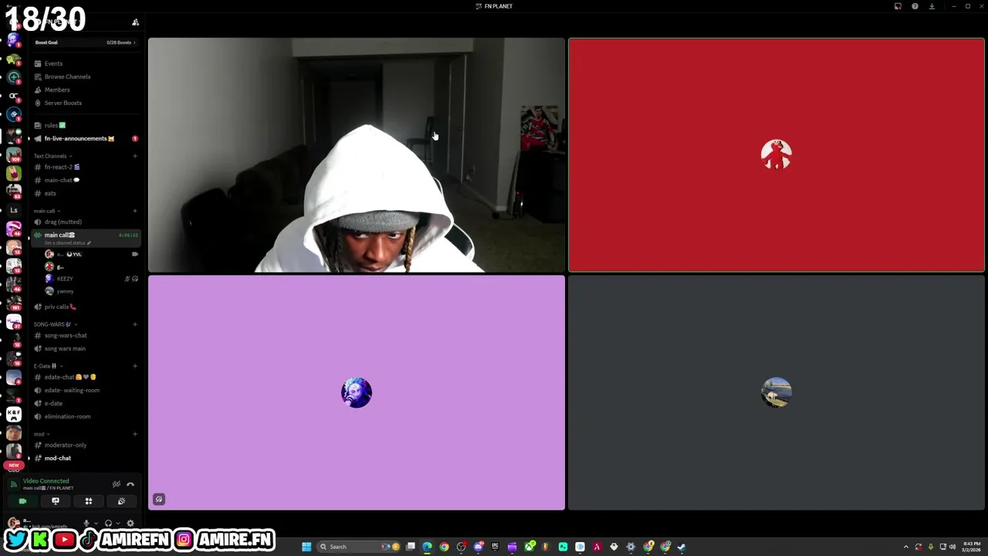Join the e-date voice channel

85,403
